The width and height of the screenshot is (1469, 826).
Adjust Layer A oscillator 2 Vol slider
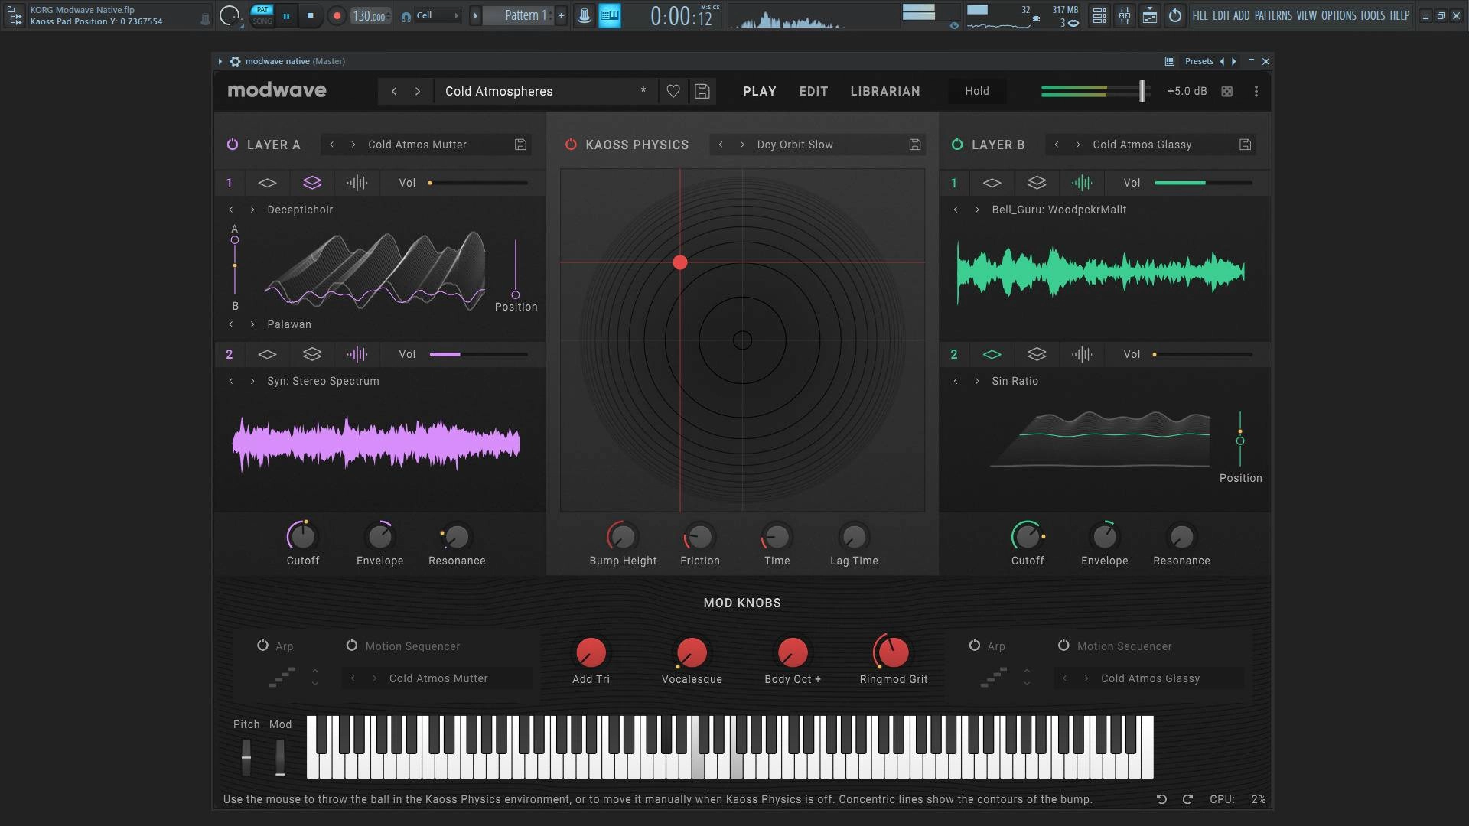tap(478, 354)
